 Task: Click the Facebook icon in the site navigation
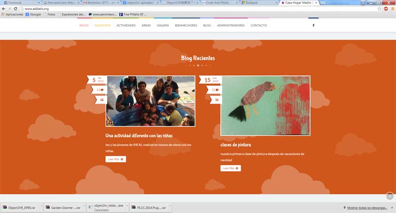(x=313, y=25)
